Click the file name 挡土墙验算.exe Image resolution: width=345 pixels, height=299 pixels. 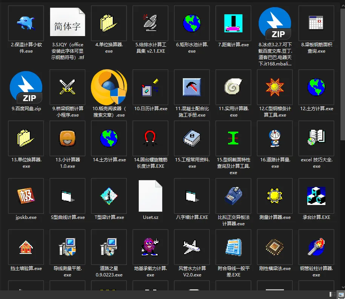(x=26, y=269)
